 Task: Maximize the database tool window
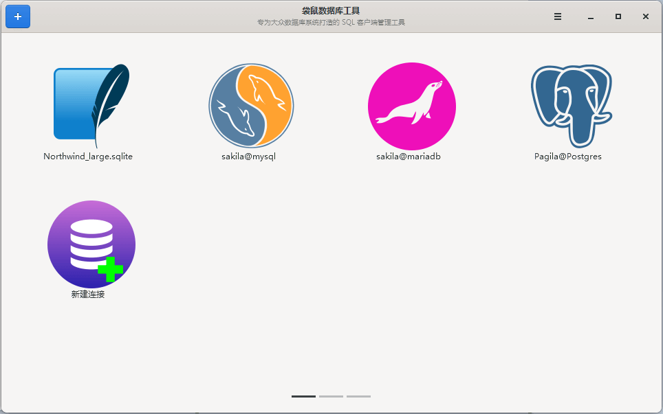coord(618,16)
